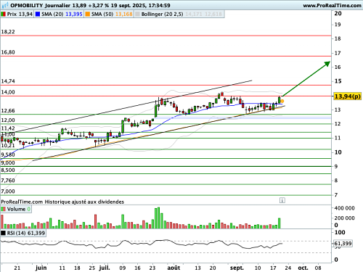363x272 pixels.
Task: Click the 'juil.' month label
Action: 105,268
